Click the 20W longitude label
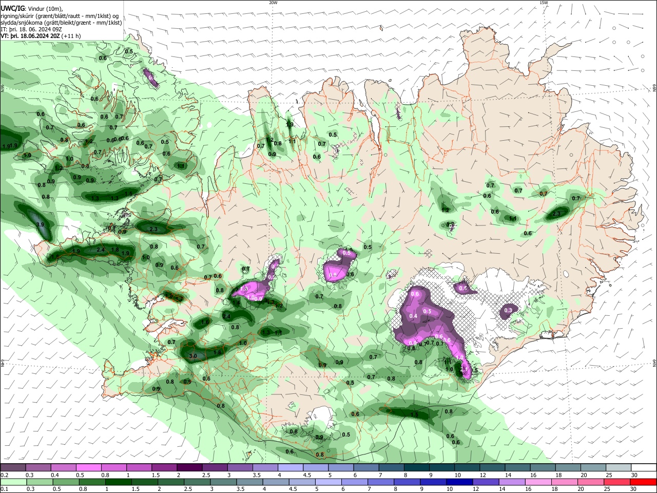The height and width of the screenshot is (493, 657). pos(273,3)
